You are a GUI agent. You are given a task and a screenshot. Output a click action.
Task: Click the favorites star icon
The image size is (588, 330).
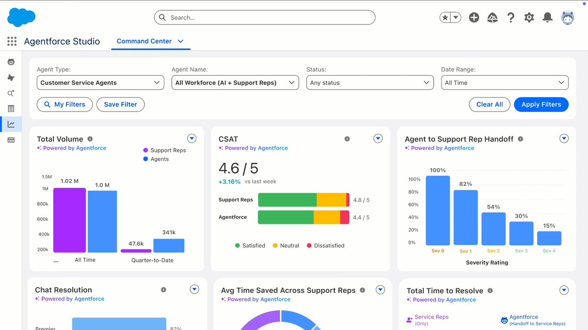click(x=445, y=18)
